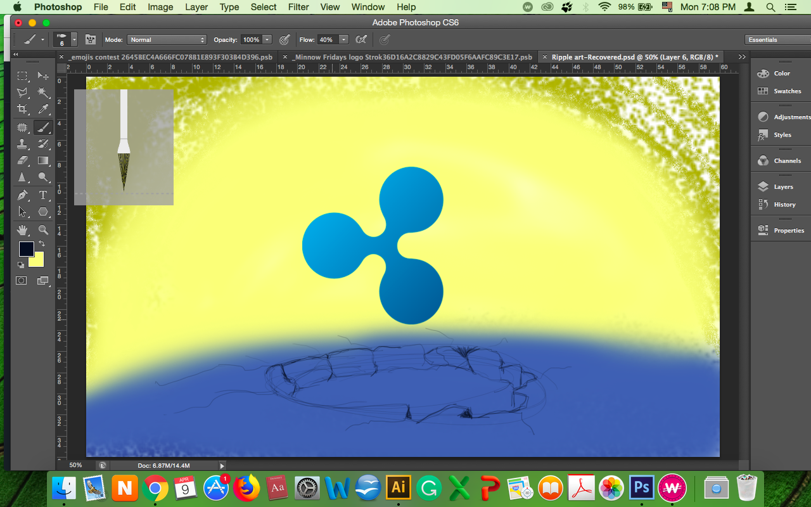The image size is (811, 507).
Task: Open the Layer menu
Action: (196, 7)
